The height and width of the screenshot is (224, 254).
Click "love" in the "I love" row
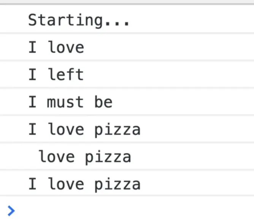click(x=65, y=47)
